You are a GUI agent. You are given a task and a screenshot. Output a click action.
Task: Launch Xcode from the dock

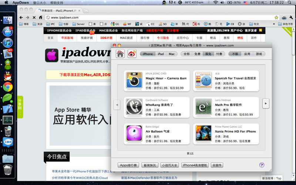click(8, 109)
